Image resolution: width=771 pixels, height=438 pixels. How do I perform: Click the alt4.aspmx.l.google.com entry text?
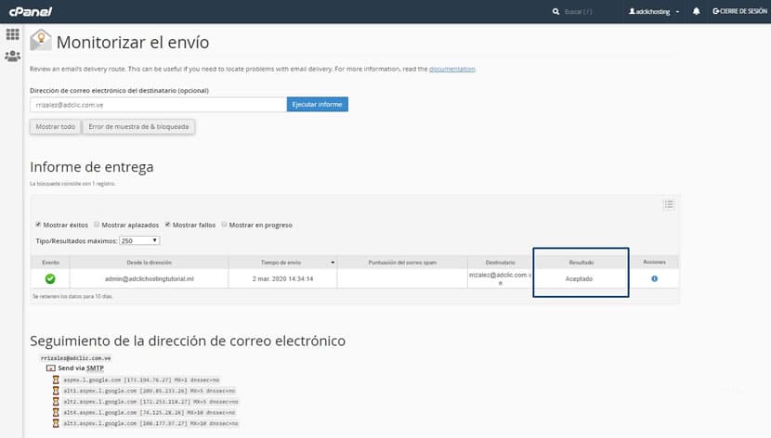[150, 412]
